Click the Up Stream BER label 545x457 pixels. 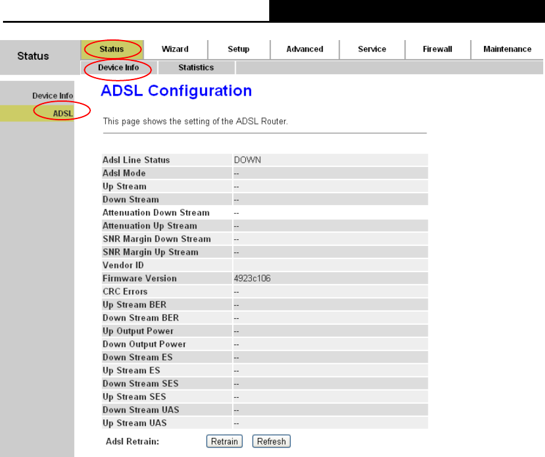(135, 305)
